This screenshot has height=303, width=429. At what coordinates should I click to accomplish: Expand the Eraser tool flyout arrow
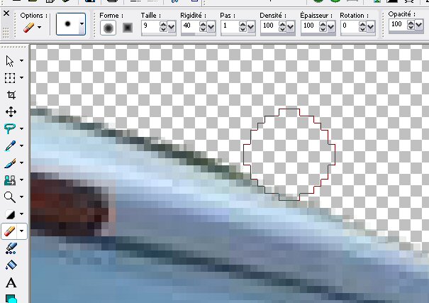click(x=22, y=231)
